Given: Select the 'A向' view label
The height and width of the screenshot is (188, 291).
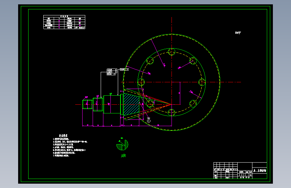Looking at the screenshot, I should [123, 156].
